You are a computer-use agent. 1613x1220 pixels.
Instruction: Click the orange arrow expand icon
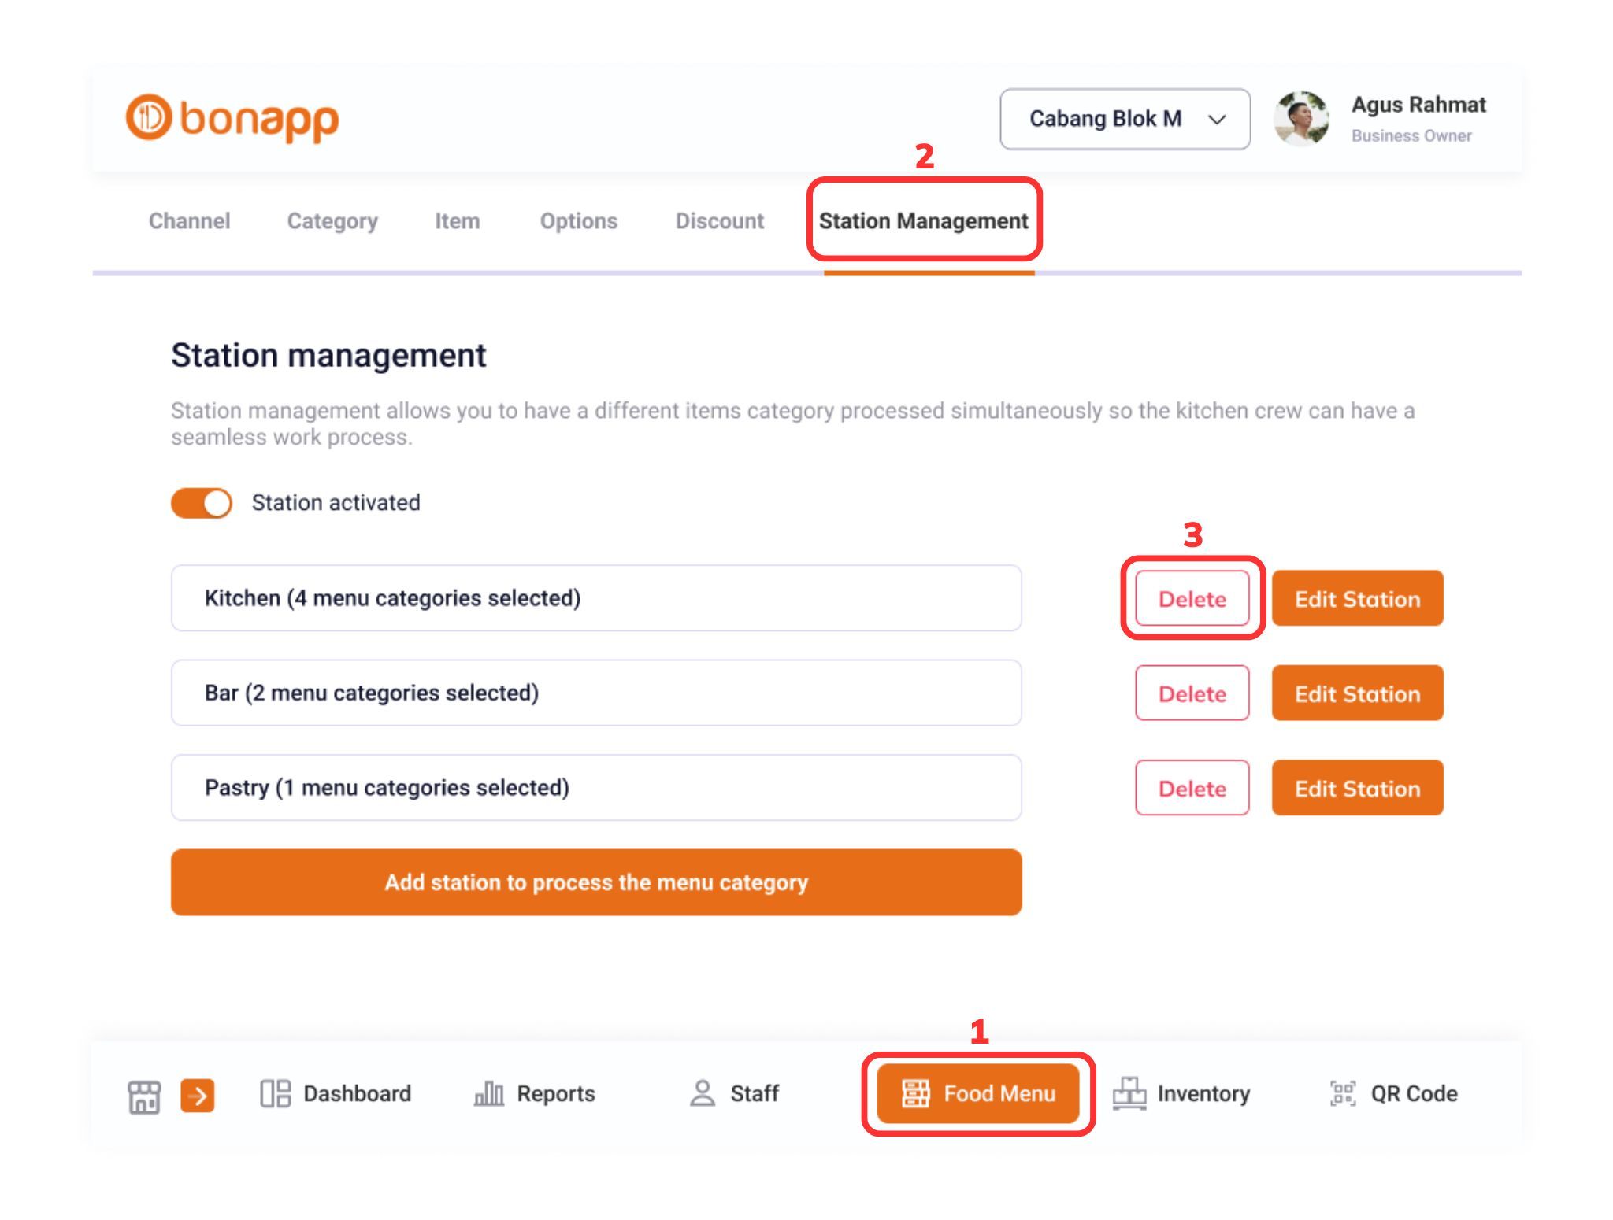click(x=197, y=1096)
